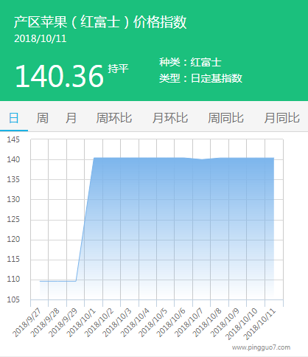Select the 月同比 tab

pyautogui.click(x=281, y=118)
